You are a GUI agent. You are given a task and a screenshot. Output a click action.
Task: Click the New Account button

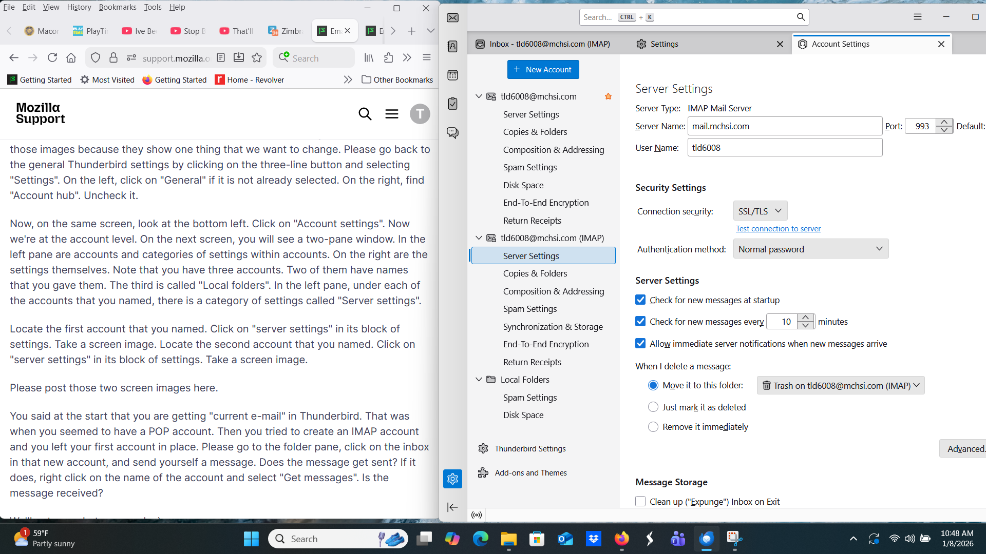point(543,70)
